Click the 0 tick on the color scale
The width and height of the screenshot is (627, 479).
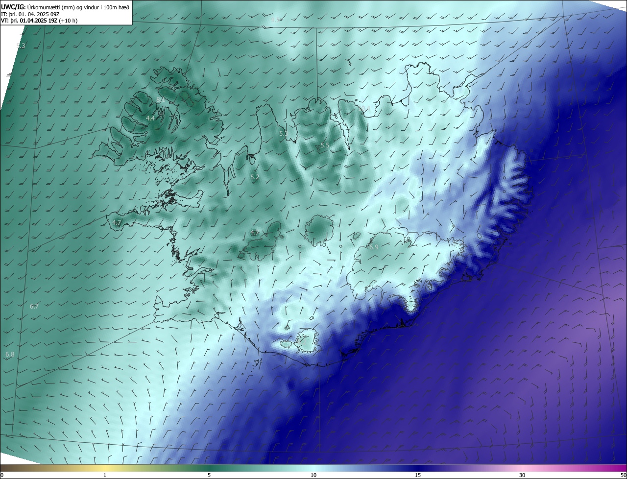pyautogui.click(x=2, y=476)
